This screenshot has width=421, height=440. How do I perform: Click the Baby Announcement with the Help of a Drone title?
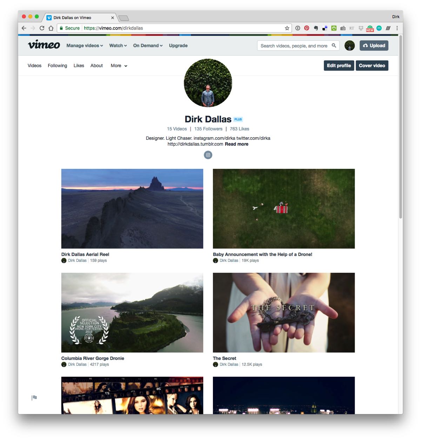[262, 255]
